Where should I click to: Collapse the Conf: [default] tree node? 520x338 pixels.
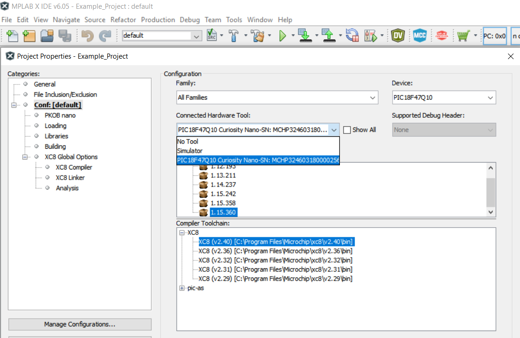point(14,105)
